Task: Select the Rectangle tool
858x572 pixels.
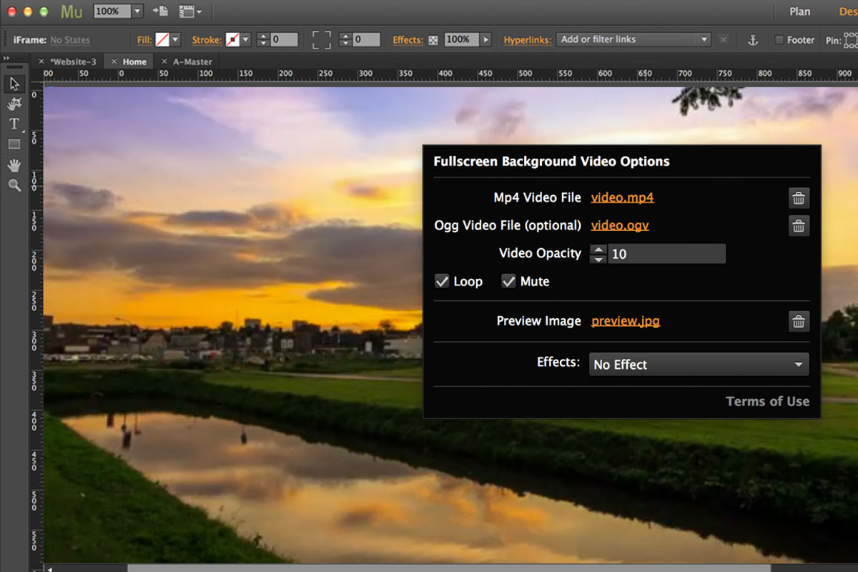Action: coord(14,144)
